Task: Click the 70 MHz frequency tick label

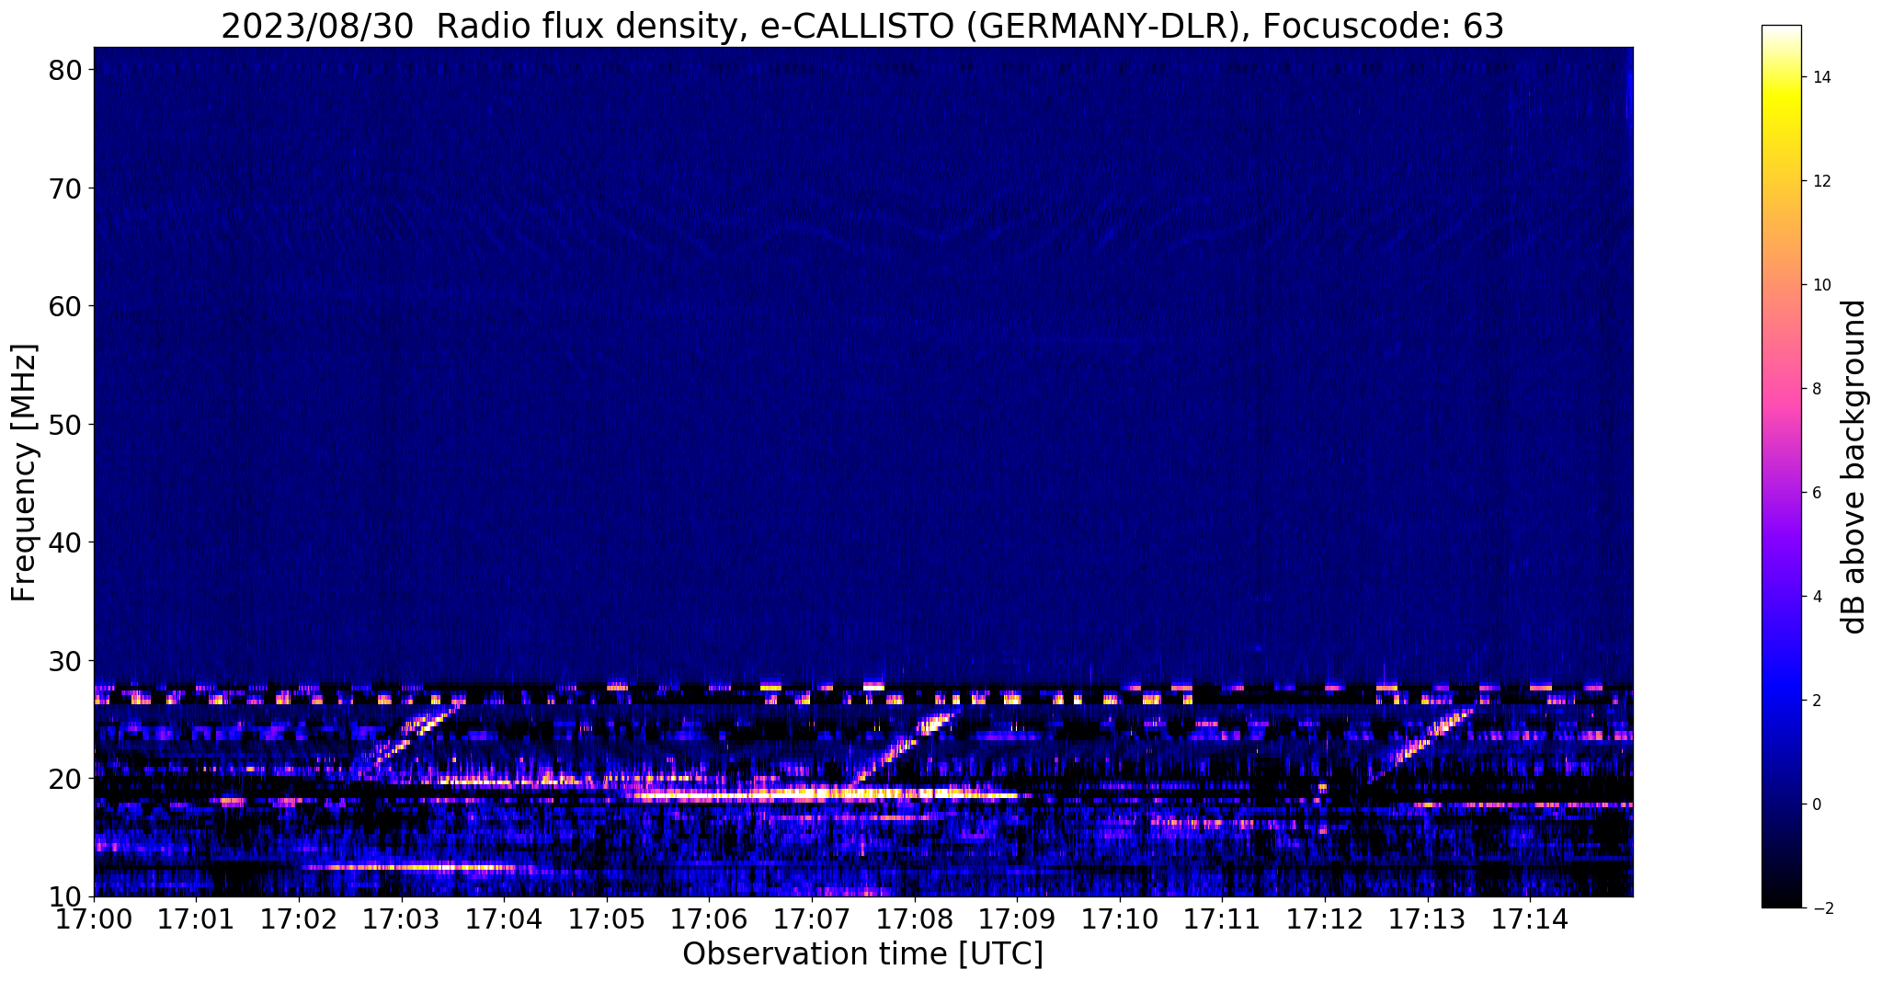Action: [x=67, y=188]
